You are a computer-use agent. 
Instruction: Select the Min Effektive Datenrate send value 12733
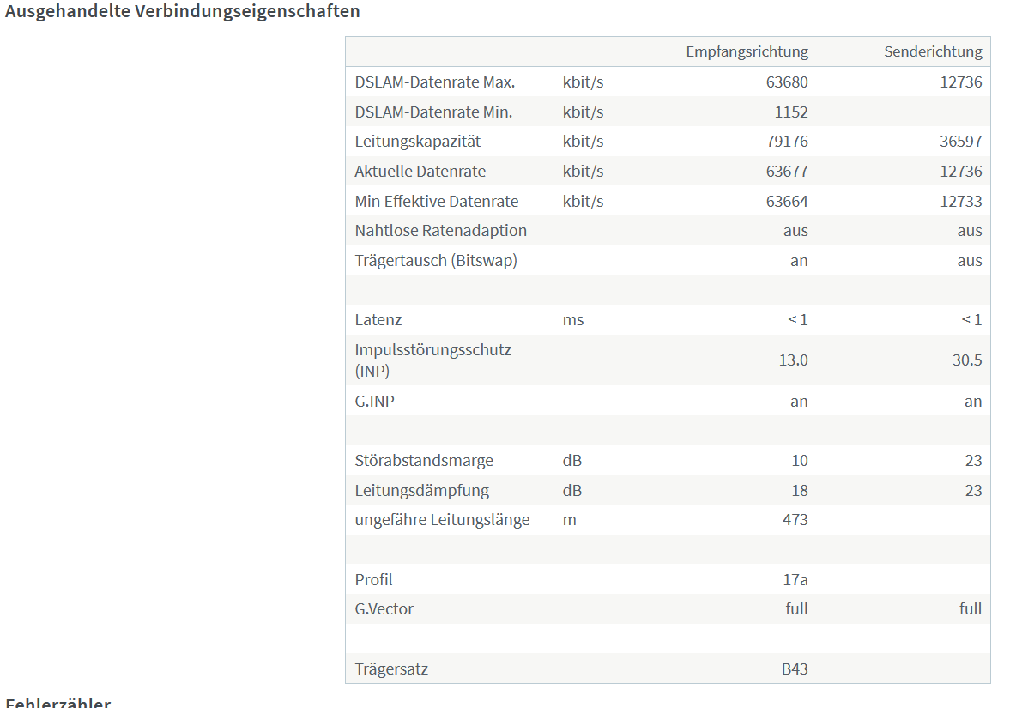coord(961,201)
